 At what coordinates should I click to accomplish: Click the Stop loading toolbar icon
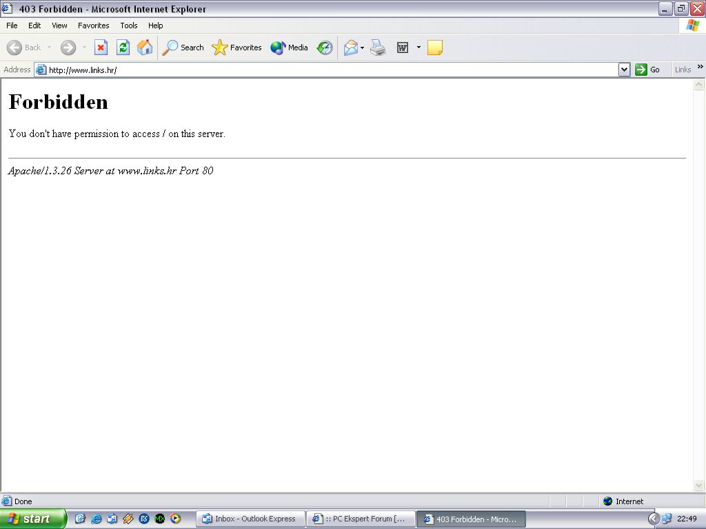(101, 48)
